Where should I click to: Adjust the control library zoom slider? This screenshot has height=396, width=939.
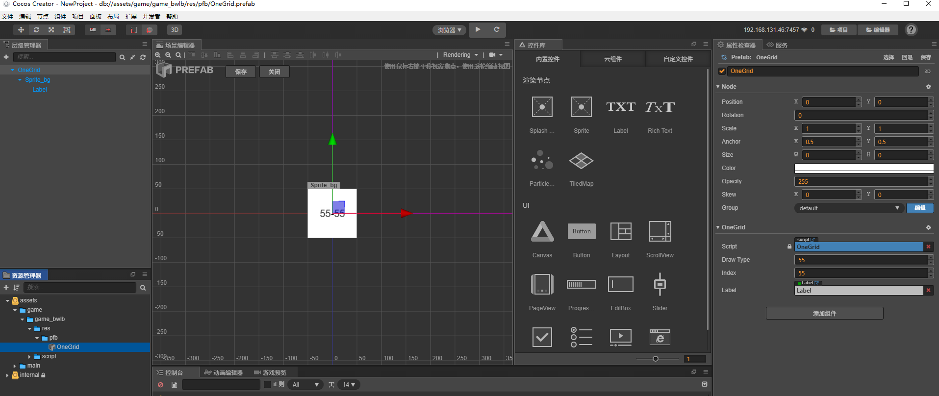[x=656, y=359]
